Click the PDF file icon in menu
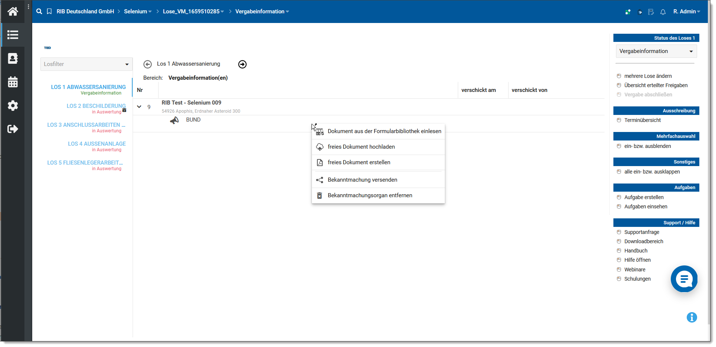 point(320,162)
